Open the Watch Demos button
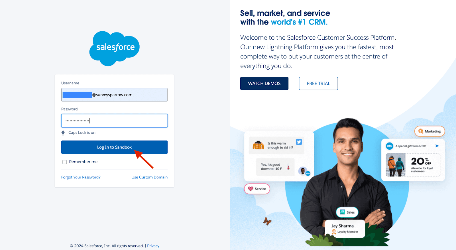The image size is (456, 250). point(264,84)
